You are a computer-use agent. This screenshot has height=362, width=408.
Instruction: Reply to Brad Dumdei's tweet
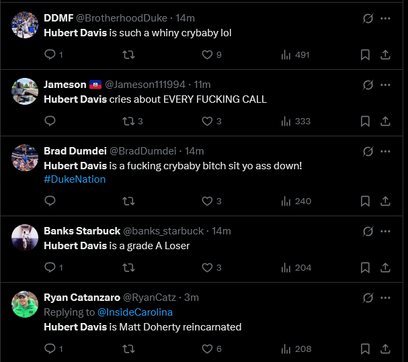(x=50, y=201)
